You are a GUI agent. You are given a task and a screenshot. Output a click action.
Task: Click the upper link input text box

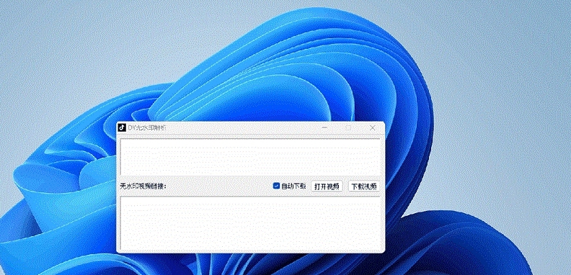tap(250, 157)
